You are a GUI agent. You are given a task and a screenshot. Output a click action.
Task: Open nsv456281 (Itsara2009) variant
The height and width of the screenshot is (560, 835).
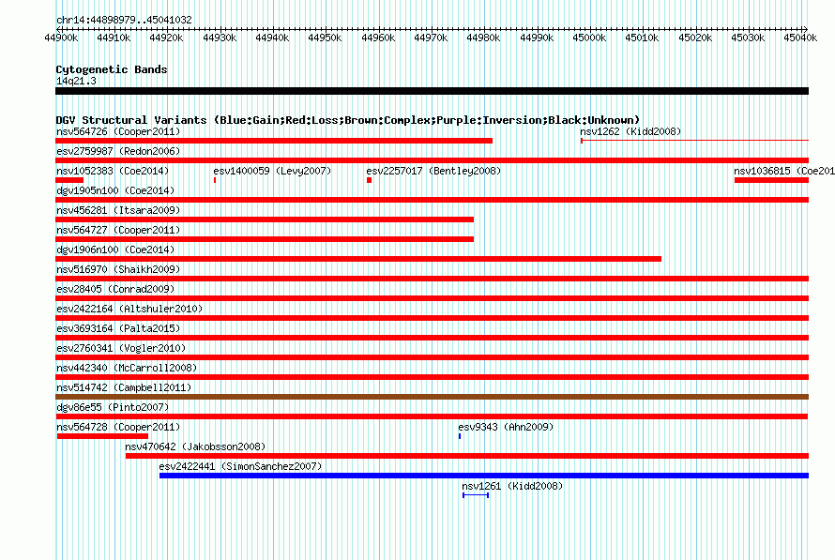click(x=118, y=210)
